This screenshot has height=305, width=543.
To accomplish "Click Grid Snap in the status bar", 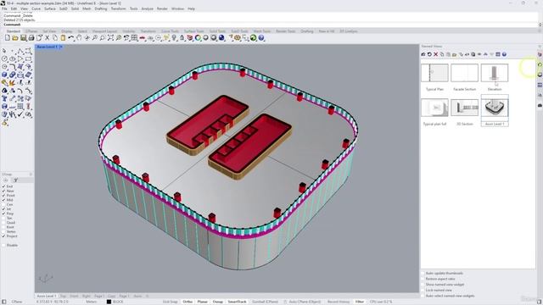I will [x=170, y=302].
